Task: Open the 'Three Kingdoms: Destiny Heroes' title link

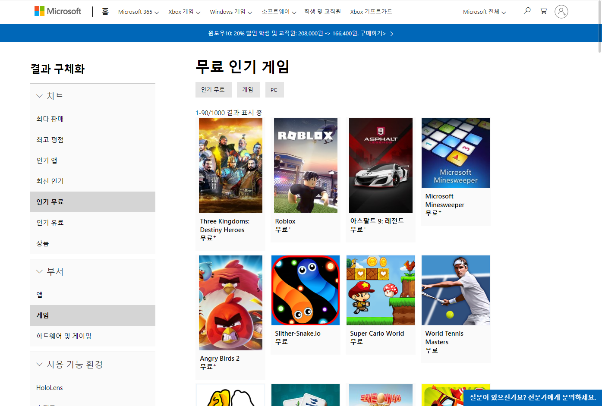Action: [225, 226]
